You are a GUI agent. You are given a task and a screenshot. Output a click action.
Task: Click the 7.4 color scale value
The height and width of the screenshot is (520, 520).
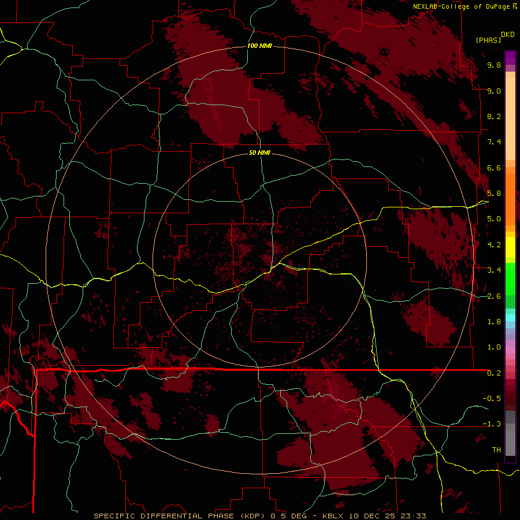pos(494,142)
